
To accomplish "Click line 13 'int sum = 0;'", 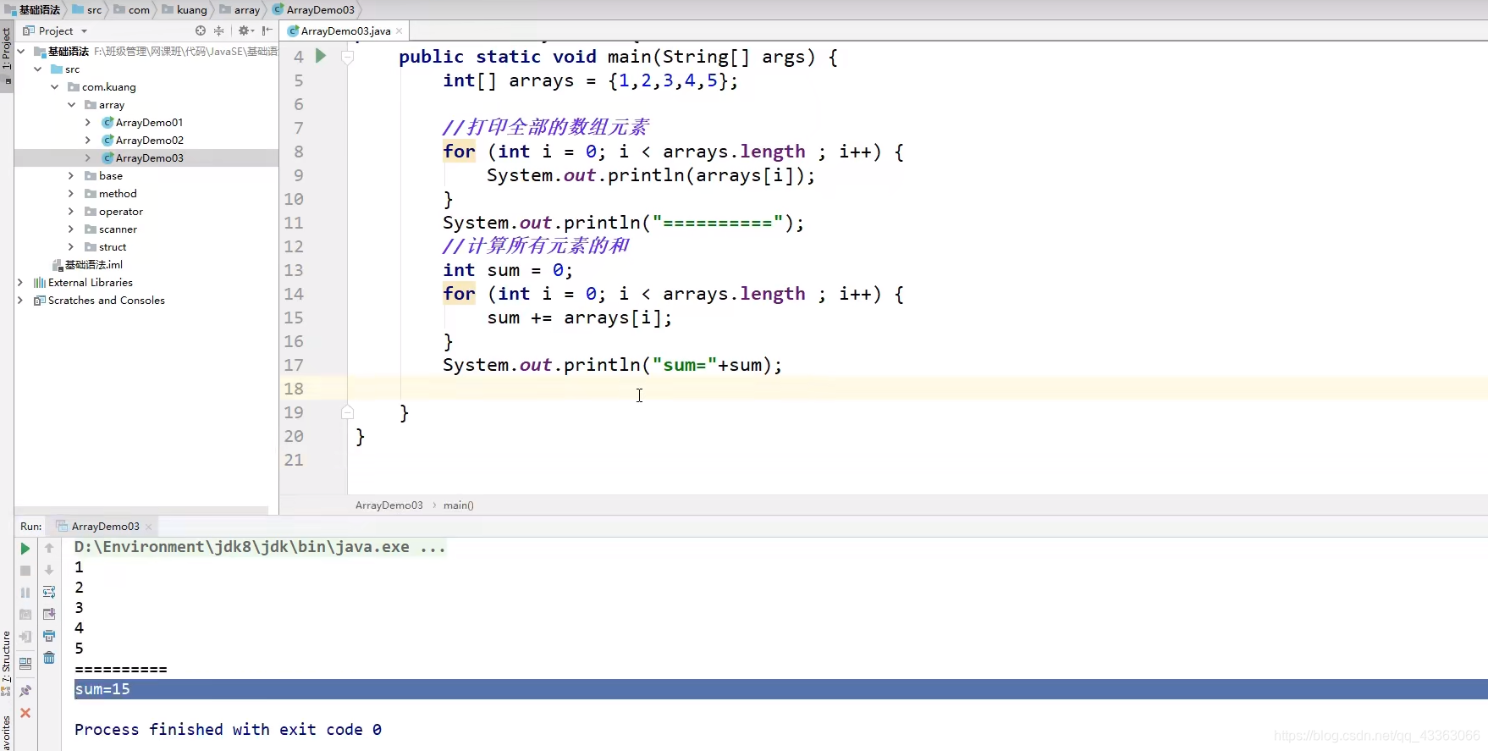I will coord(508,270).
